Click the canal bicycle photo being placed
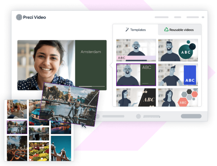The image size is (217, 166). point(69,104)
